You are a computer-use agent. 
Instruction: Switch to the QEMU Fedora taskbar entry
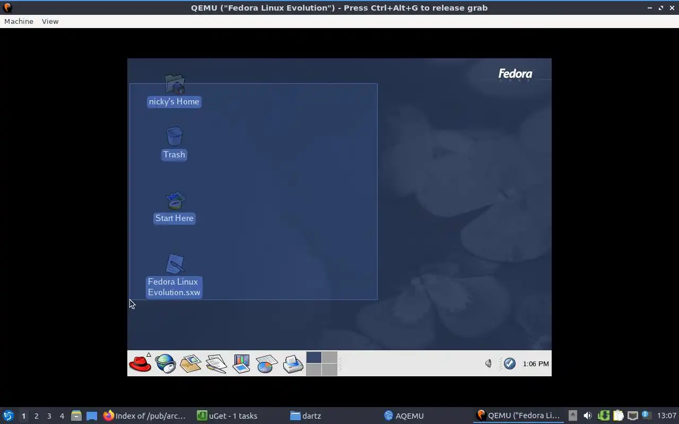tap(518, 416)
